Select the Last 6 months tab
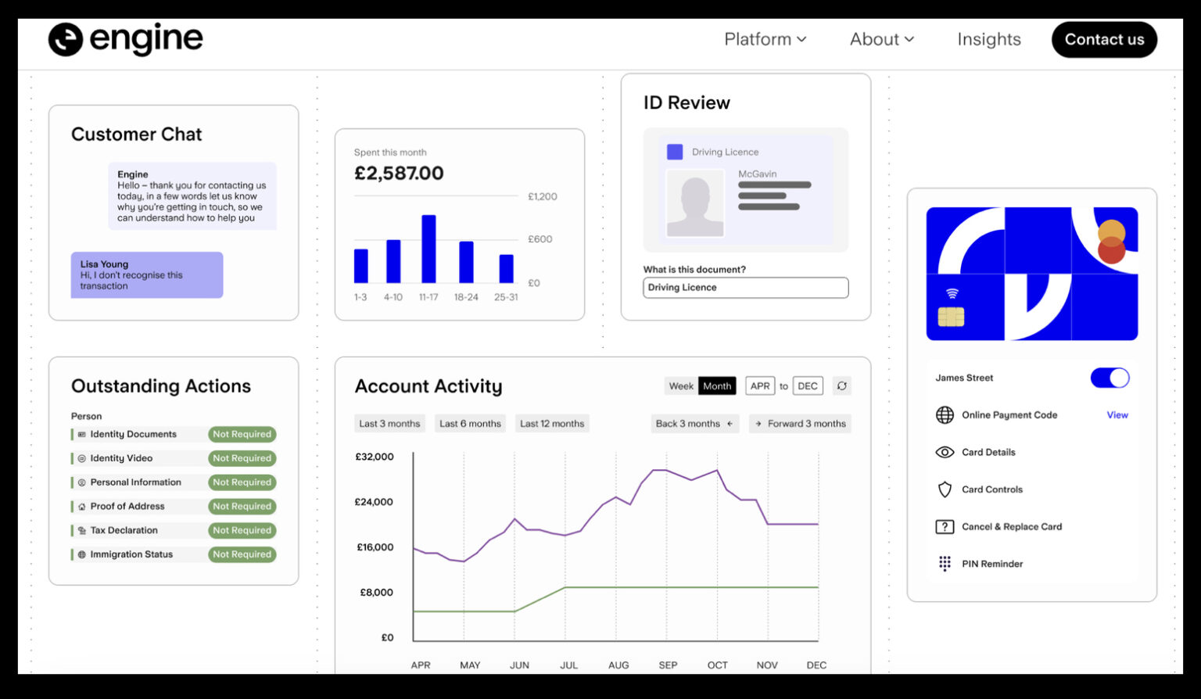This screenshot has width=1201, height=699. [470, 423]
